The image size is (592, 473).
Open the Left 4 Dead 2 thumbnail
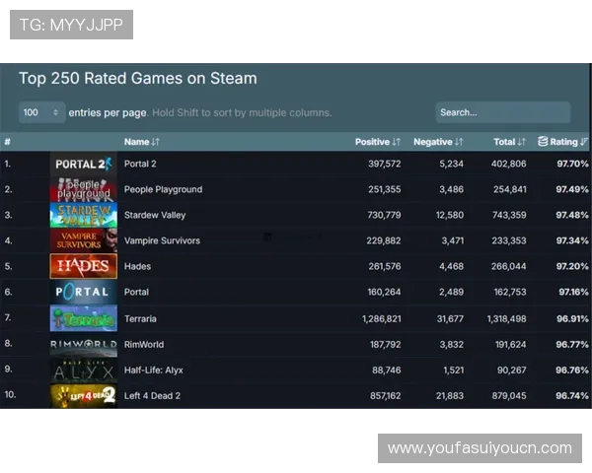click(x=84, y=396)
